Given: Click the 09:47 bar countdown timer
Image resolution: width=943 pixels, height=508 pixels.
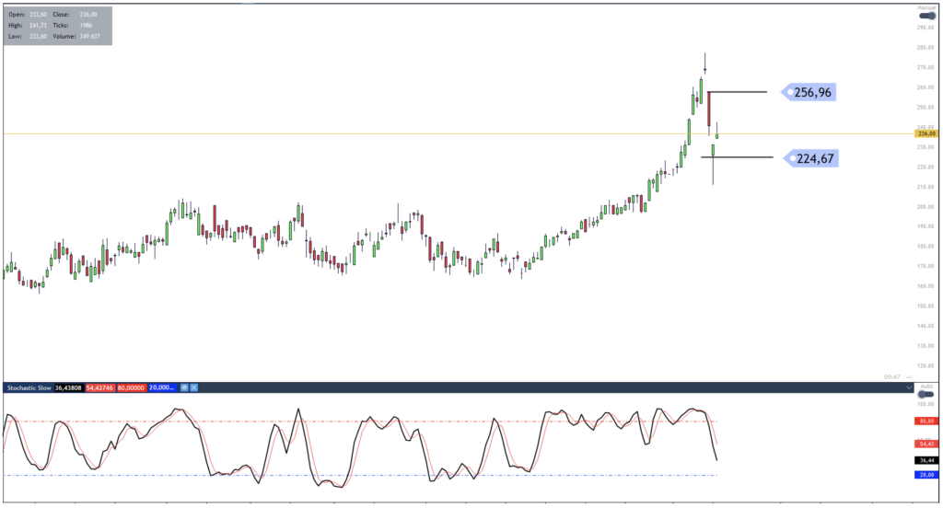Looking at the screenshot, I should pos(891,376).
